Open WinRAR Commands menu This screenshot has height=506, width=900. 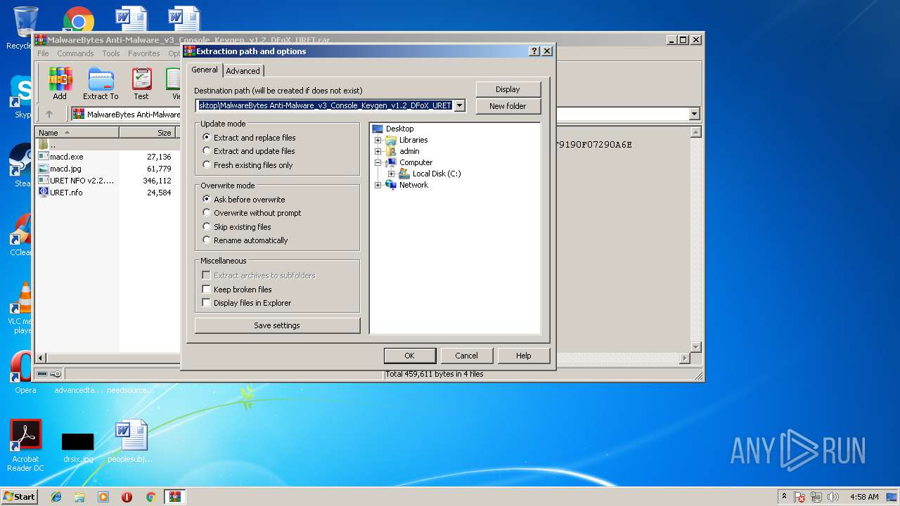coord(75,53)
